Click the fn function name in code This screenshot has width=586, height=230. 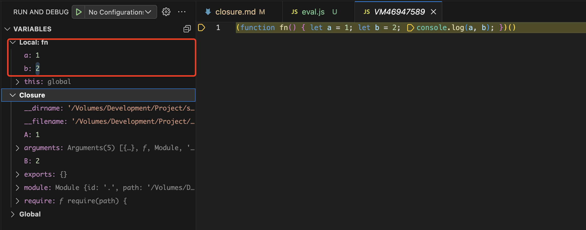click(x=284, y=28)
